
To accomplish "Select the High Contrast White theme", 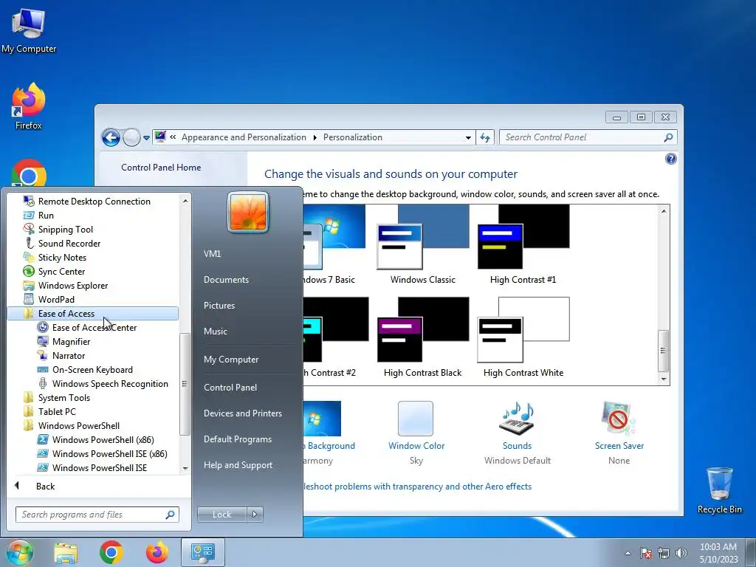I will pyautogui.click(x=523, y=337).
